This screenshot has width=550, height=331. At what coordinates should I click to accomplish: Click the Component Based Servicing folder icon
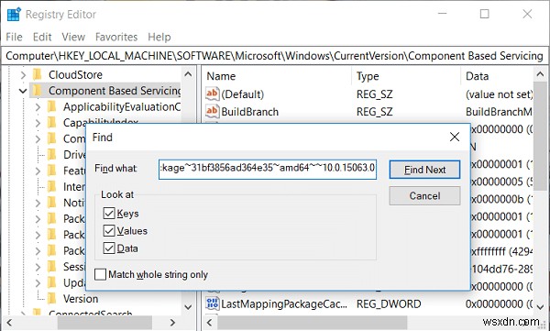[37, 91]
